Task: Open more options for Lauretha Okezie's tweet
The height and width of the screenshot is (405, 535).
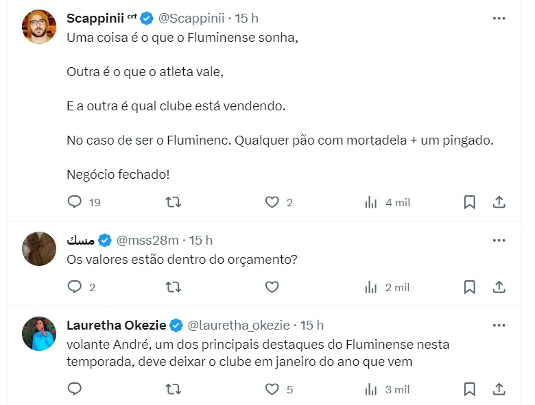Action: point(499,325)
